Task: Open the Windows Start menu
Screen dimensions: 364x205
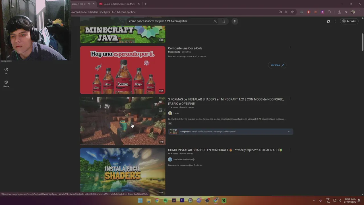Action: 140,200
